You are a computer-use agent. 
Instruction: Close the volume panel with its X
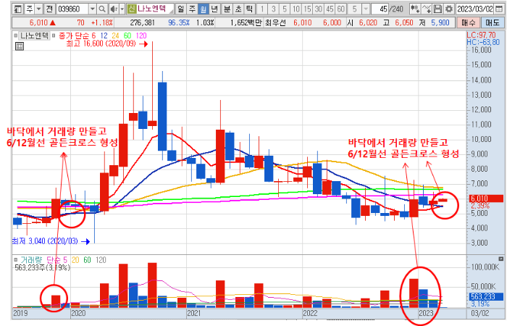501,259
